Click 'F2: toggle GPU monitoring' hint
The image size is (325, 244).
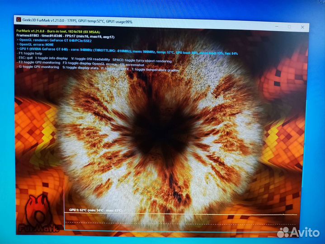[38, 62]
